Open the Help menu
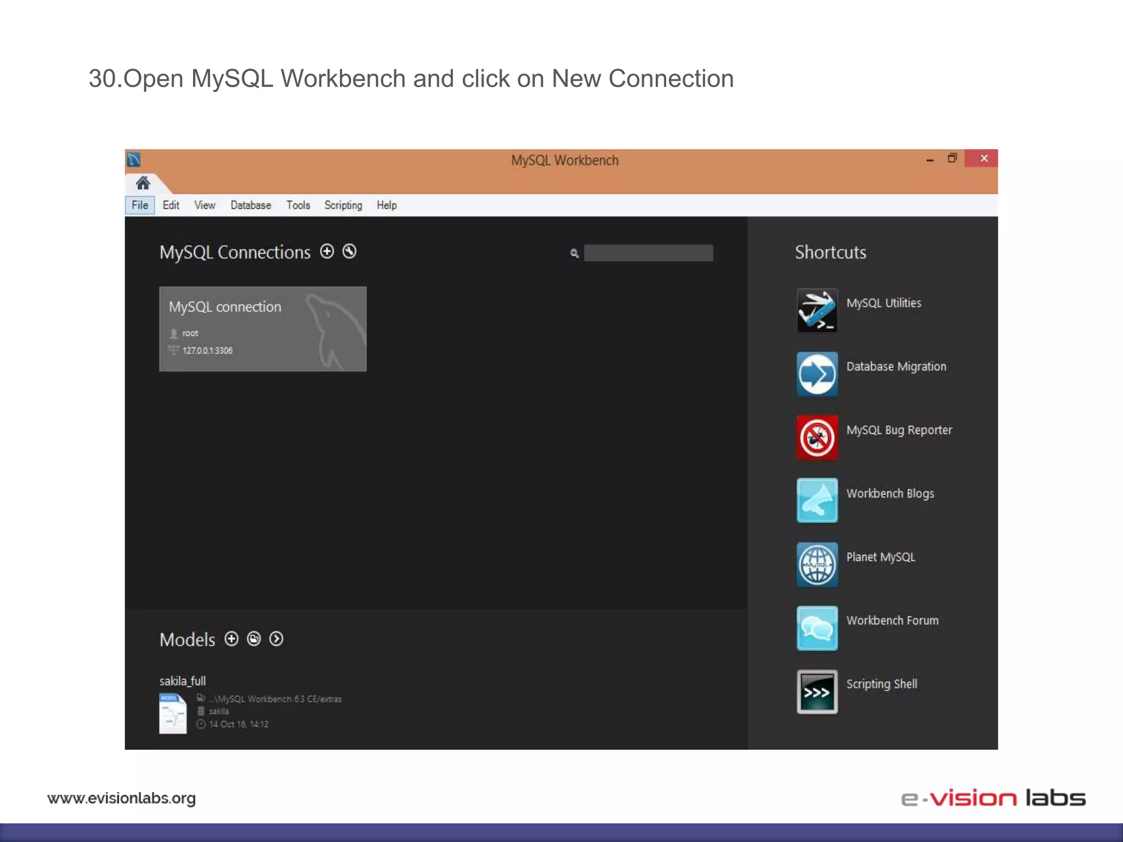The image size is (1123, 842). 387,205
